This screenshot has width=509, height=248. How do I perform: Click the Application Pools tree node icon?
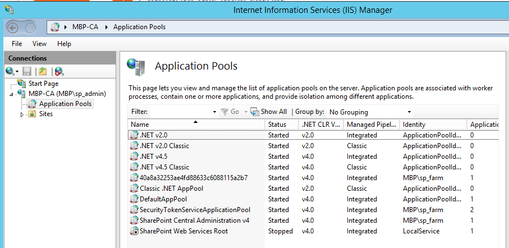click(x=32, y=104)
